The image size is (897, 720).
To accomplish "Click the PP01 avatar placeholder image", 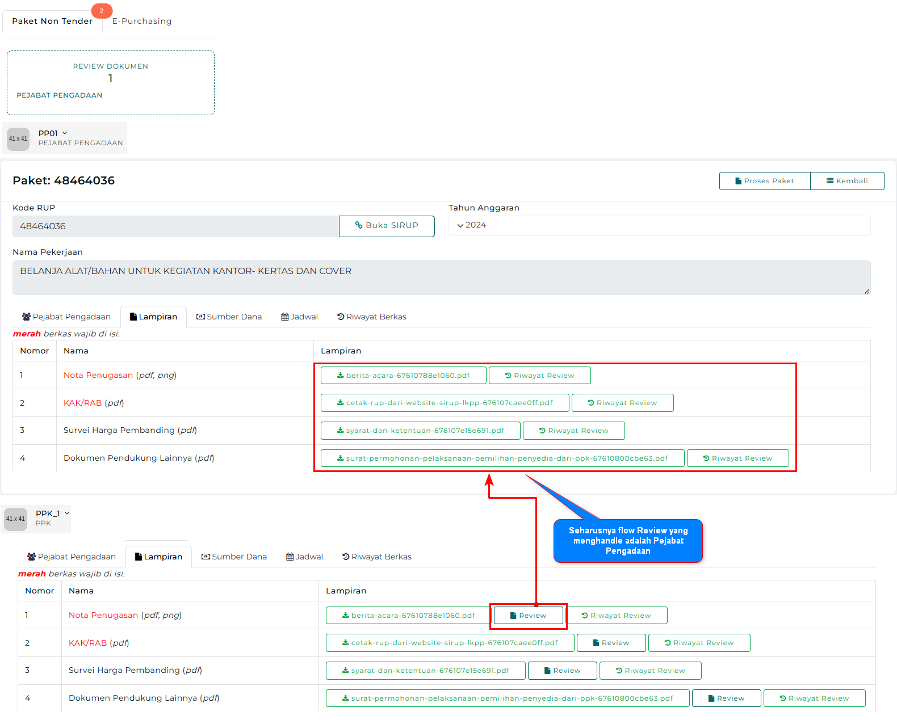I will pyautogui.click(x=18, y=139).
